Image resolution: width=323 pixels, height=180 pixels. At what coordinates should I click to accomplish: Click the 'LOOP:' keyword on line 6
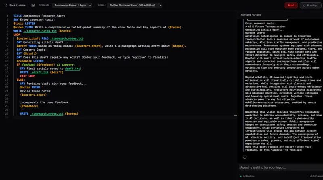pos(17,35)
